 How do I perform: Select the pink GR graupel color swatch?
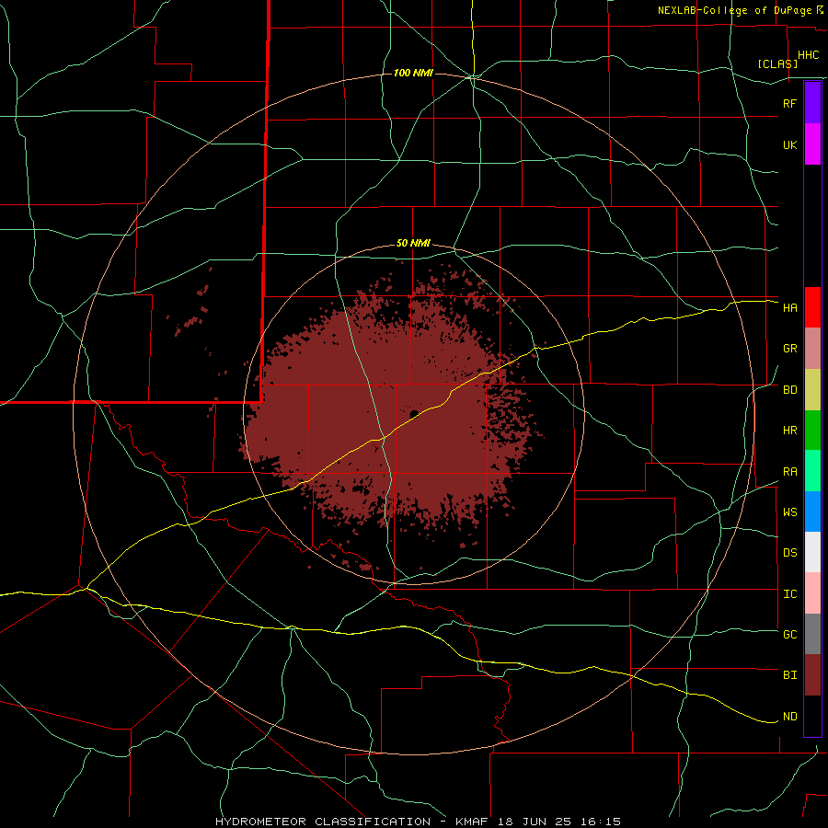click(x=812, y=349)
